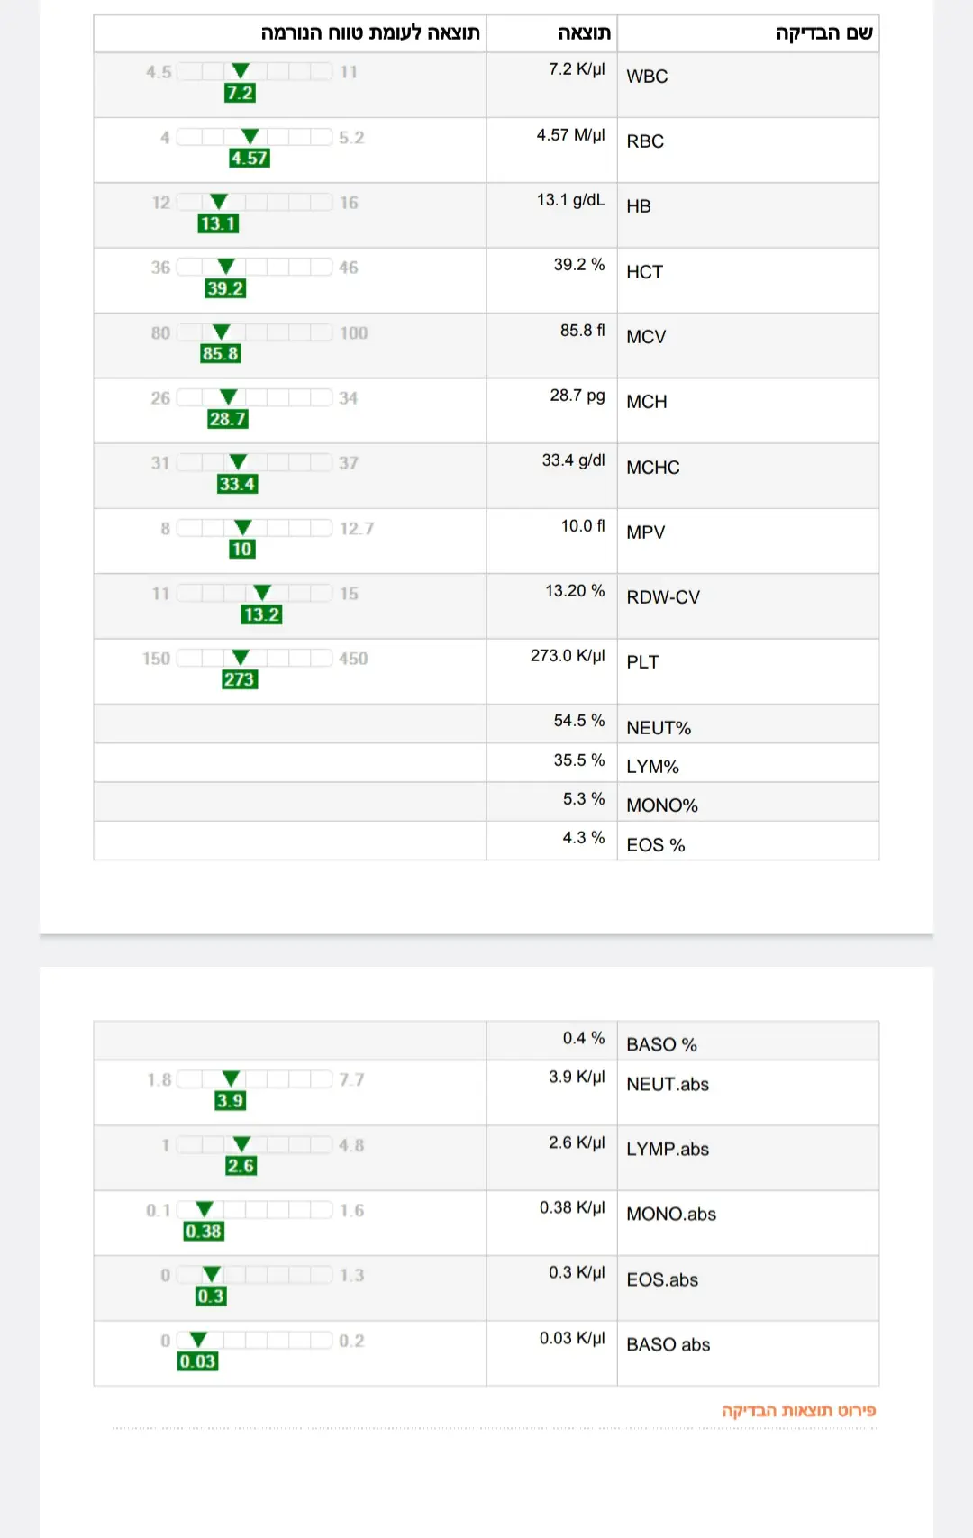Screen dimensions: 973x1538
Task: Select the EOS.abs test name
Action: (x=662, y=1279)
